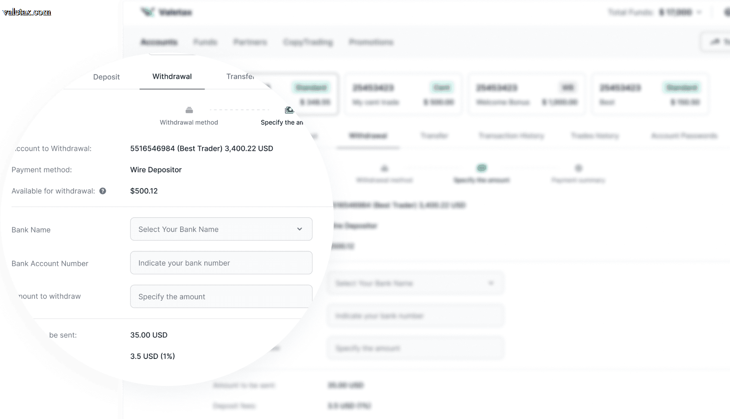Open the Funds menu in top navigation
Image resolution: width=730 pixels, height=419 pixels.
point(205,42)
